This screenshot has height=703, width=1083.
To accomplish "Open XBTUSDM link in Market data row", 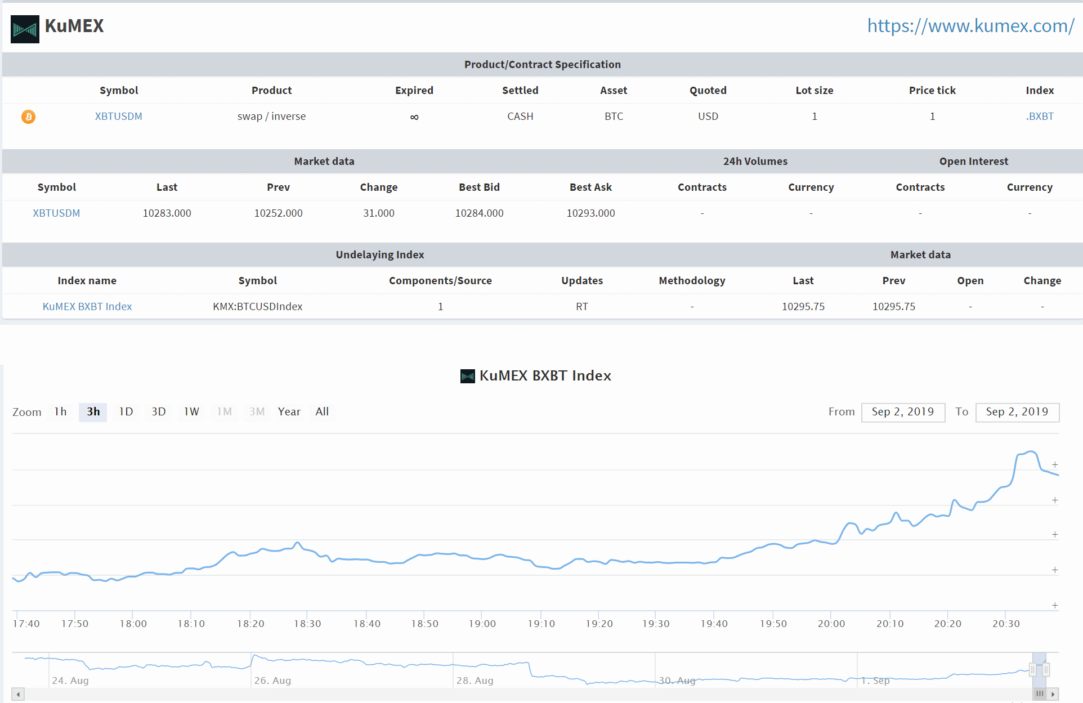I will pos(56,213).
